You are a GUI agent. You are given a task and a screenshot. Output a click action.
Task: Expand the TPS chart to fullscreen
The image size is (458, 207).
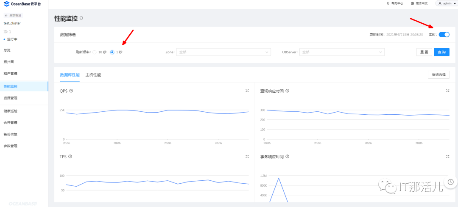click(247, 156)
